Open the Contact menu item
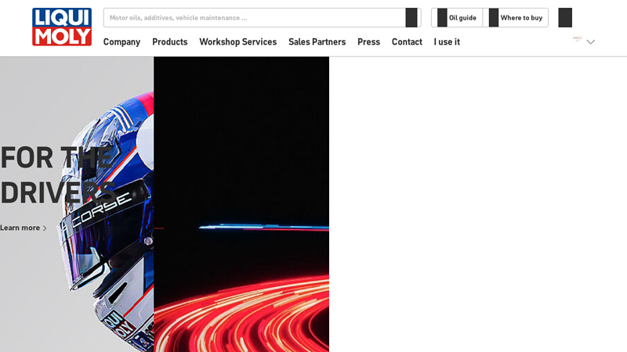This screenshot has height=352, width=627. click(x=407, y=42)
